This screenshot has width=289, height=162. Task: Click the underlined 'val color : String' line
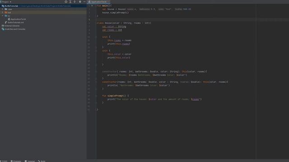[114, 27]
